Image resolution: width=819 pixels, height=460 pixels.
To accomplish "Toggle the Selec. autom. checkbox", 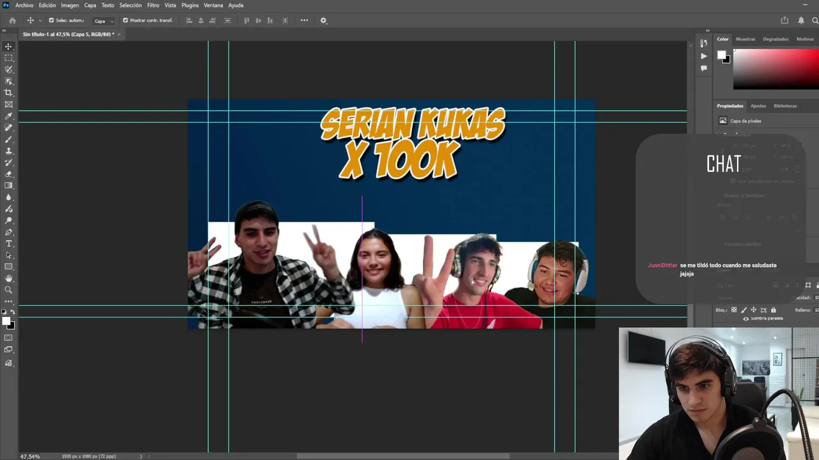I will pos(51,20).
